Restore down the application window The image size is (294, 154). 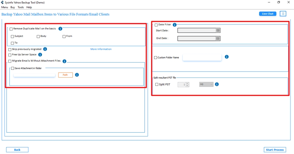tap(279, 3)
